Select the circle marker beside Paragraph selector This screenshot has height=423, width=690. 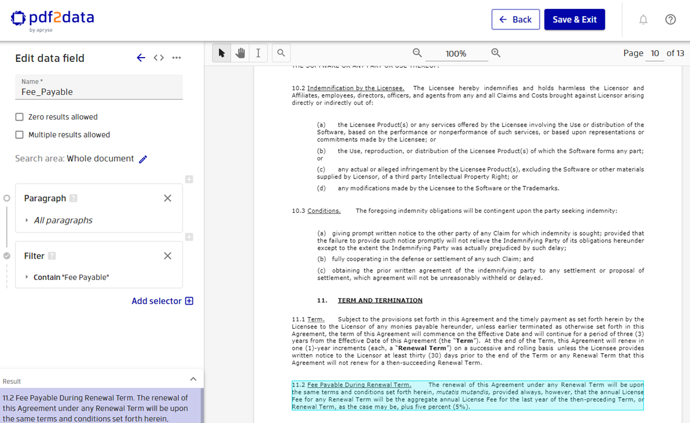pos(7,197)
